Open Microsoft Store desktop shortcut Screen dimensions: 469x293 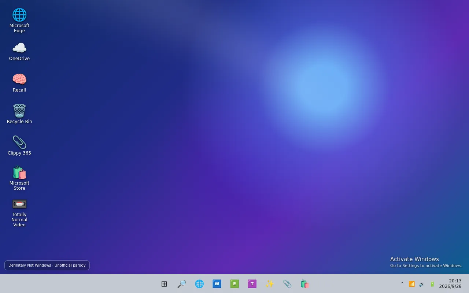pyautogui.click(x=19, y=178)
